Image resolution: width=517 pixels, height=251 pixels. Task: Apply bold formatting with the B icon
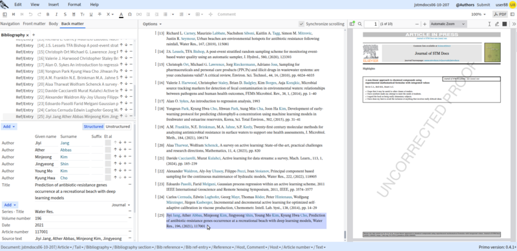[48, 14]
